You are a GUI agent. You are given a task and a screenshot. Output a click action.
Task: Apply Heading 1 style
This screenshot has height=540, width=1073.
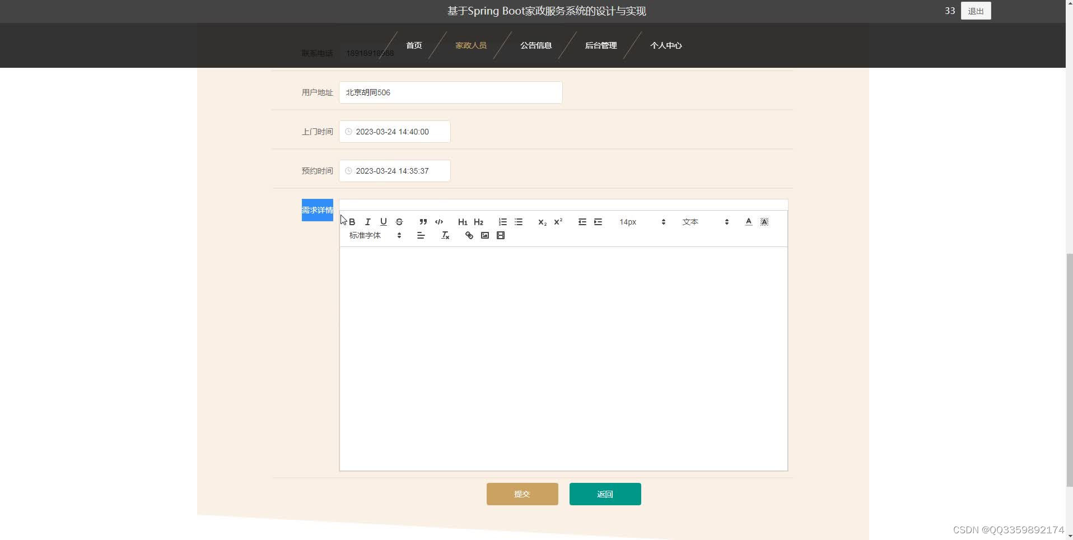(x=463, y=222)
